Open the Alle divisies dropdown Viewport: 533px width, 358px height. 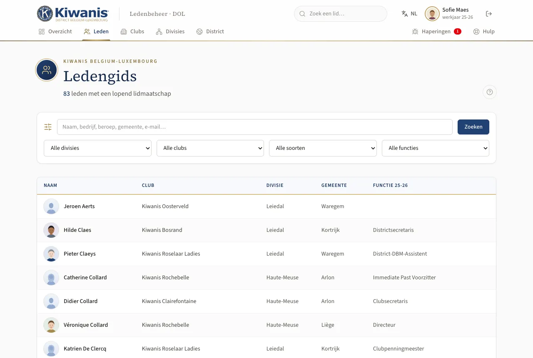[97, 148]
